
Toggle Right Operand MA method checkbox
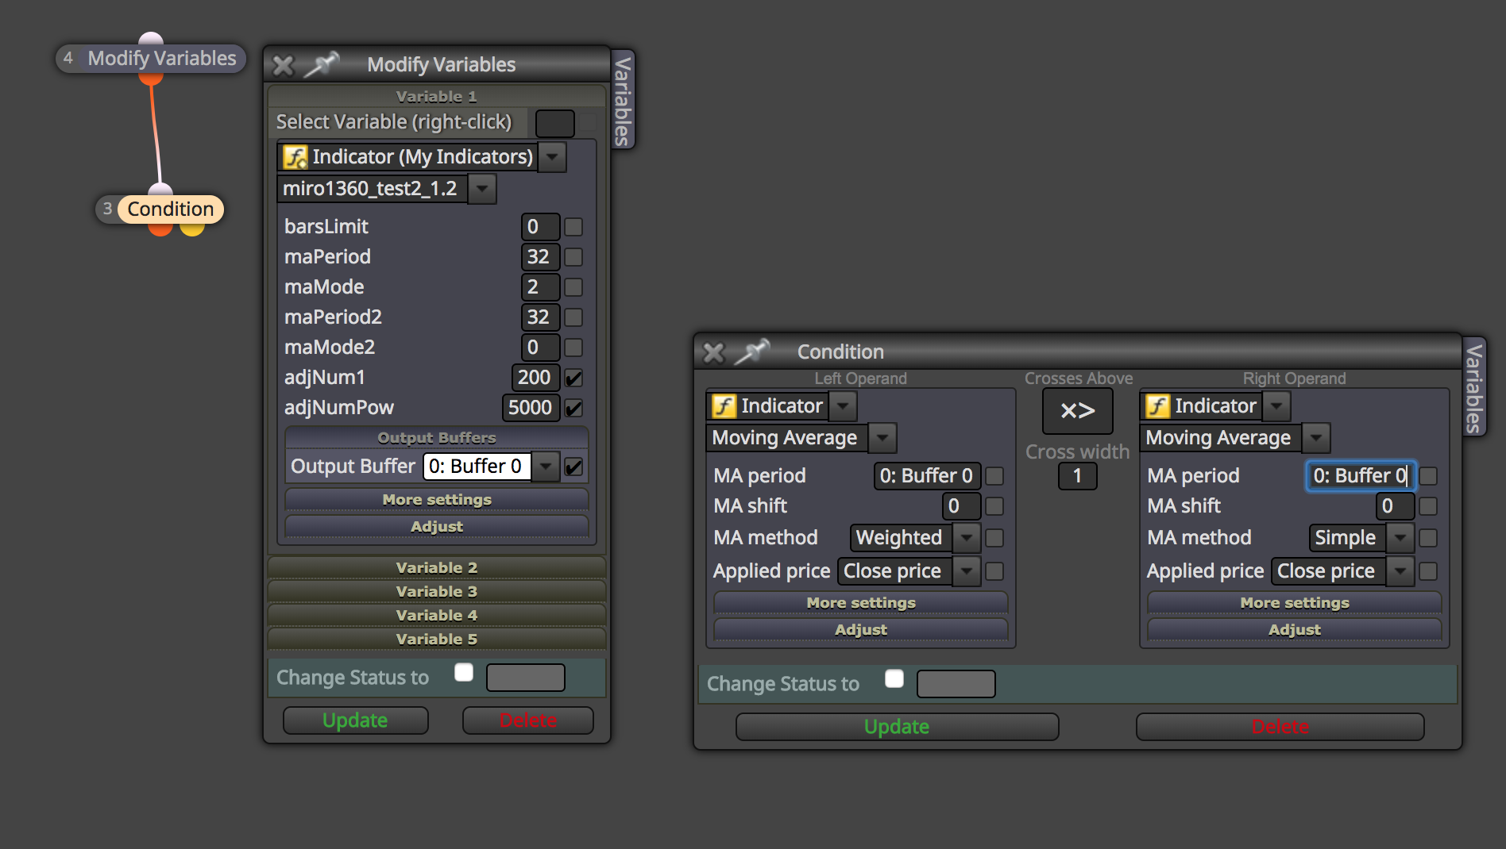(1428, 538)
